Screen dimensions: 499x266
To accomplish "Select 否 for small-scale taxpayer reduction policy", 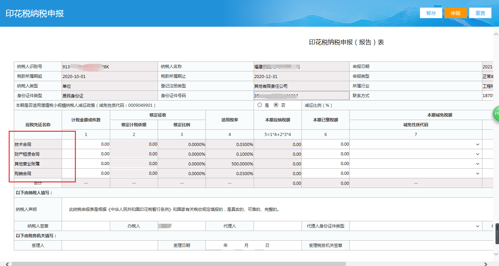I will coord(276,105).
